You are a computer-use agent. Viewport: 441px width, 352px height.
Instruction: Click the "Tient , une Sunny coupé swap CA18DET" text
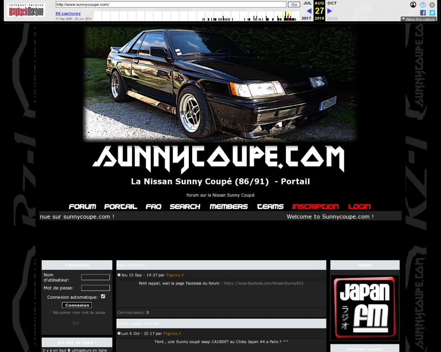point(221,342)
